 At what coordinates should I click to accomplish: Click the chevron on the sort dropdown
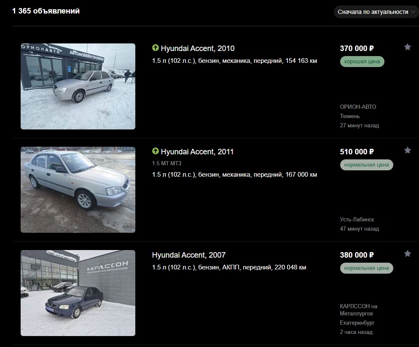click(413, 12)
